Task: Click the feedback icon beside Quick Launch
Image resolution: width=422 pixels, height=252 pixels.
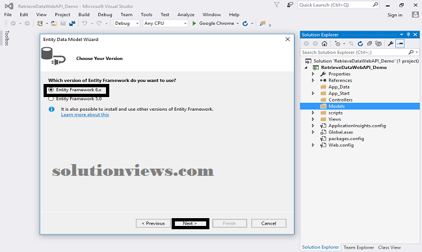Action: [290, 5]
